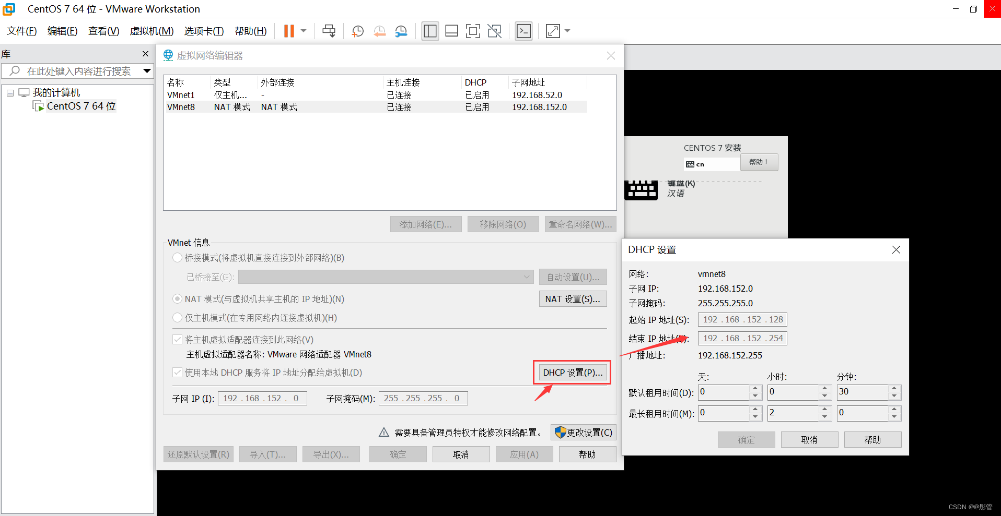Suspend the virtual machine with the pause icon

288,31
